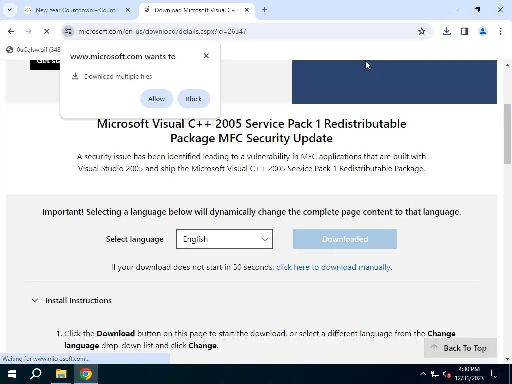
Task: Open the notification center icon
Action: click(x=495, y=374)
